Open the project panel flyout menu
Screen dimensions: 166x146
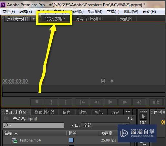point(128,112)
